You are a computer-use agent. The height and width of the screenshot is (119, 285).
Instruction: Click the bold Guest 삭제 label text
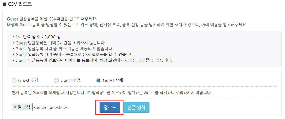coord(113,81)
